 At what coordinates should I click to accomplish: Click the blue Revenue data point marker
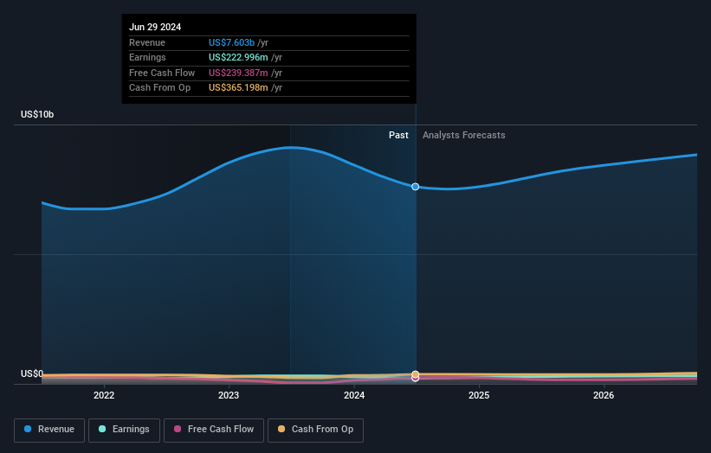pos(416,187)
